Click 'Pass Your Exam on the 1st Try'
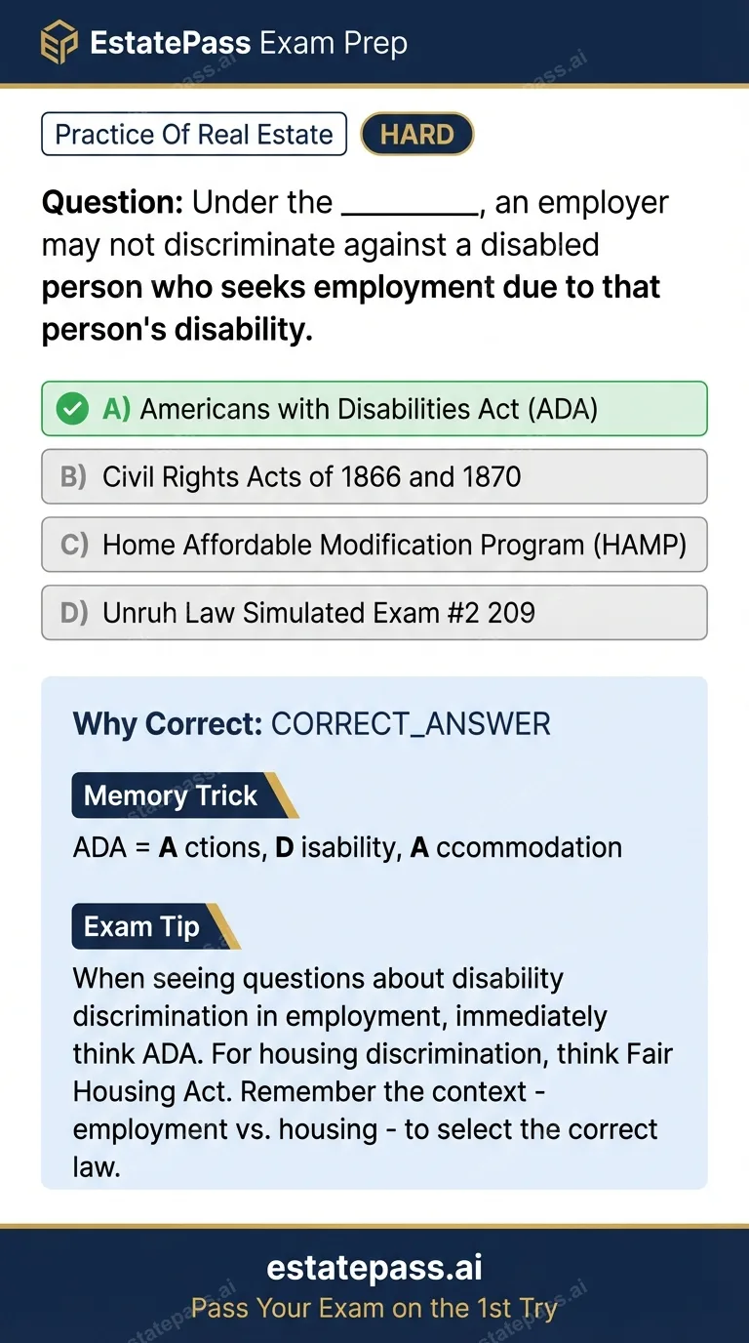Screen dimensions: 749x1343 pos(374,1308)
